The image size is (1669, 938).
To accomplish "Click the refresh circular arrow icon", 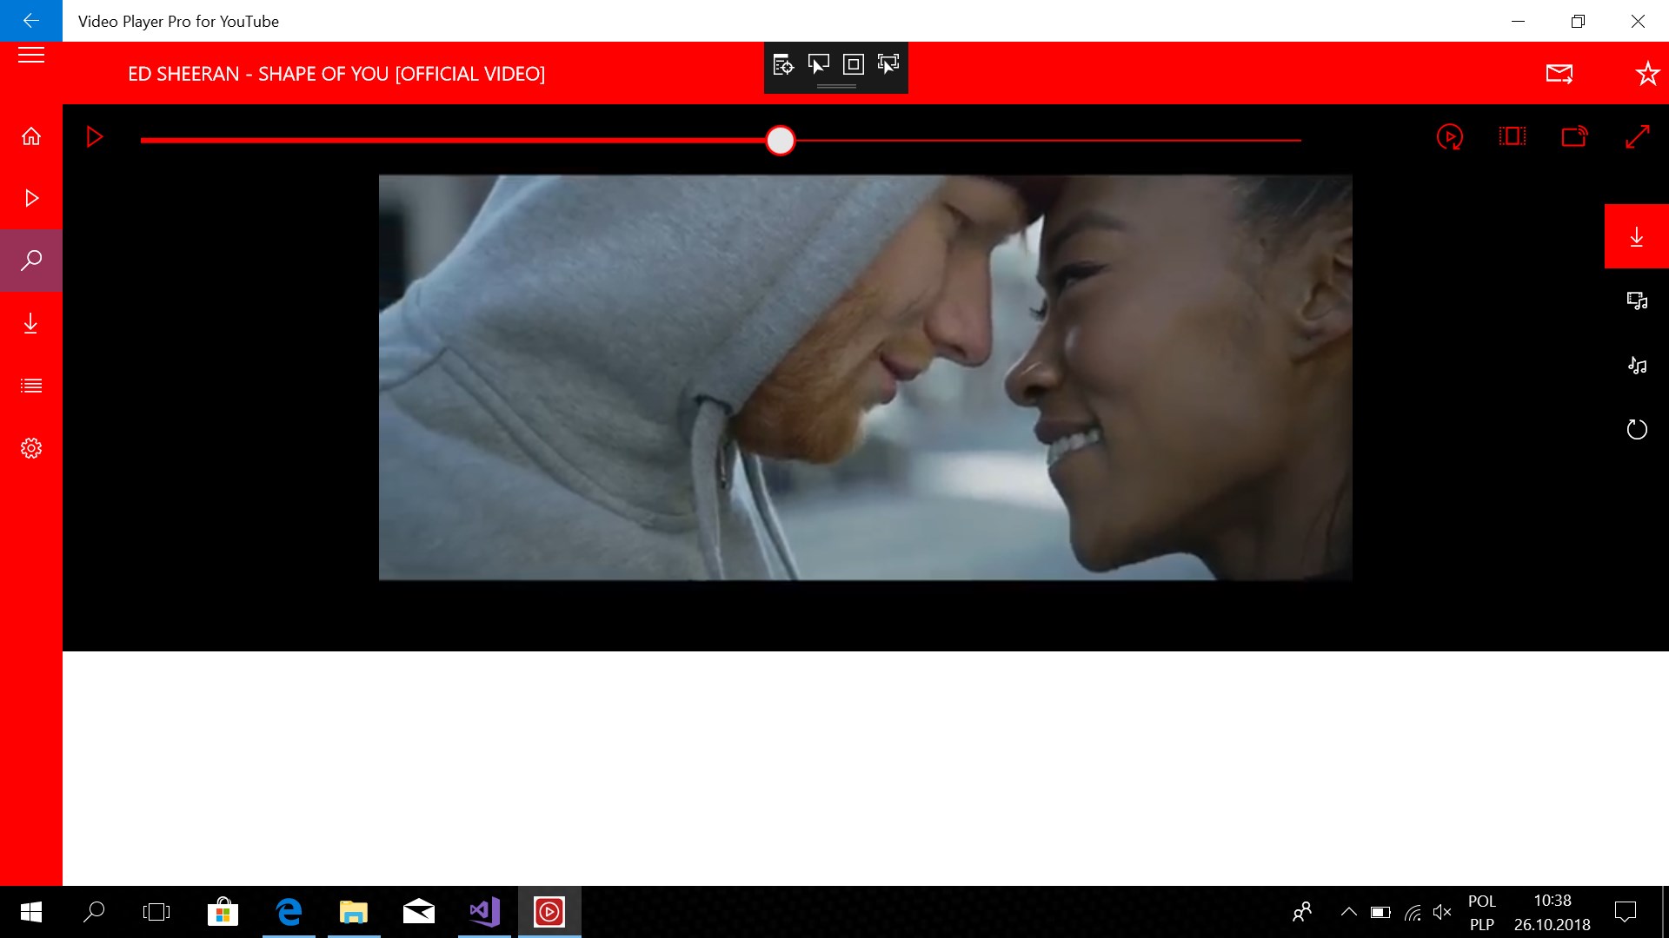I will tap(1636, 429).
